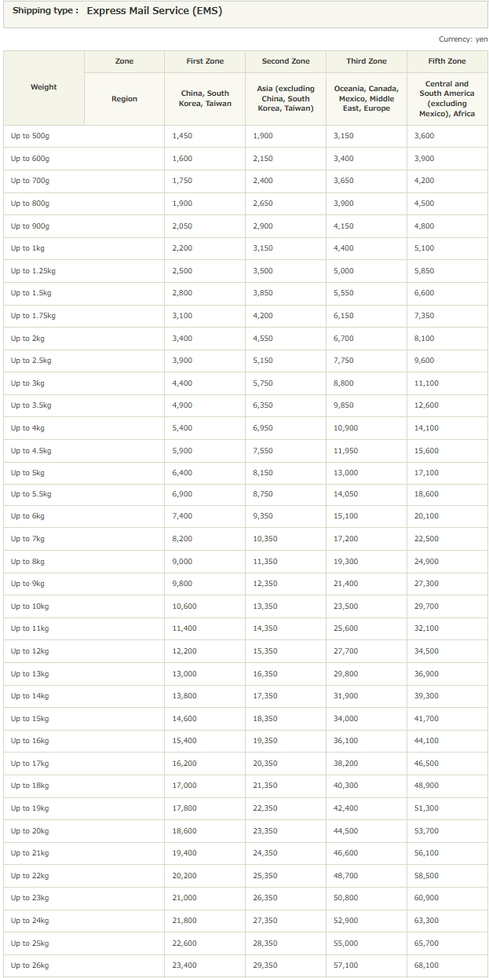Select the 'Up to 26kg' weight row label
The height and width of the screenshot is (978, 489).
(x=30, y=965)
